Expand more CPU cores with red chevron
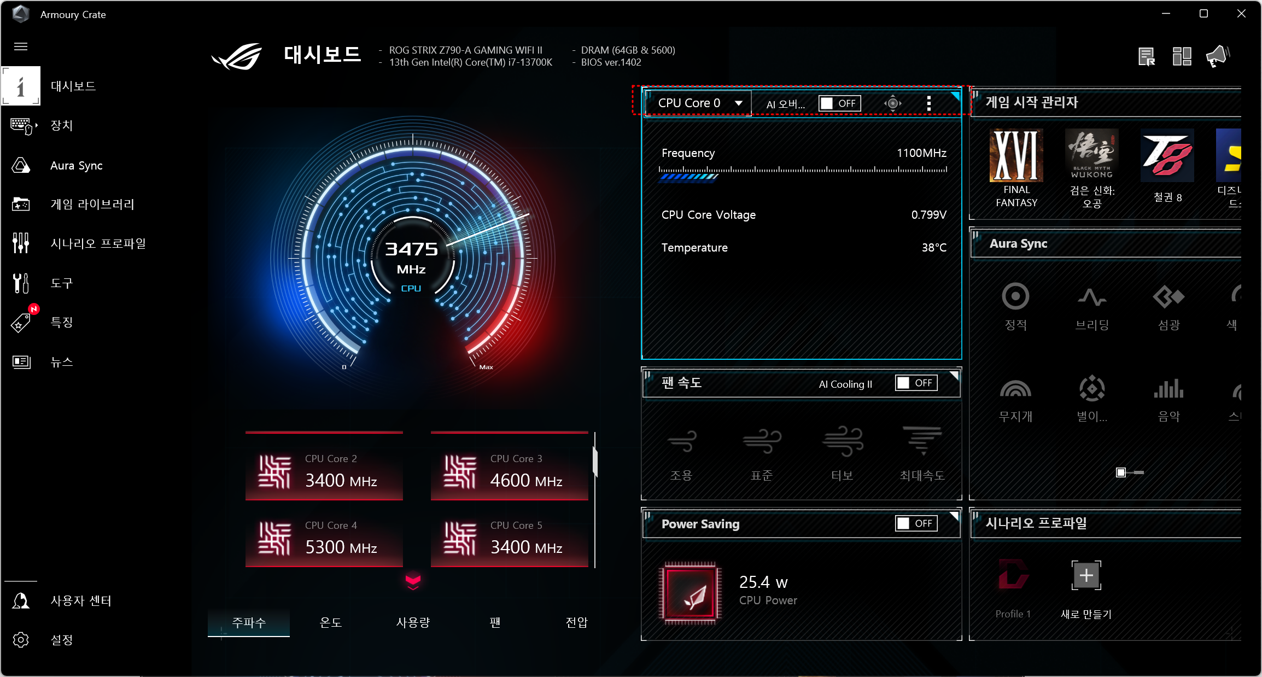The image size is (1262, 677). click(x=413, y=581)
